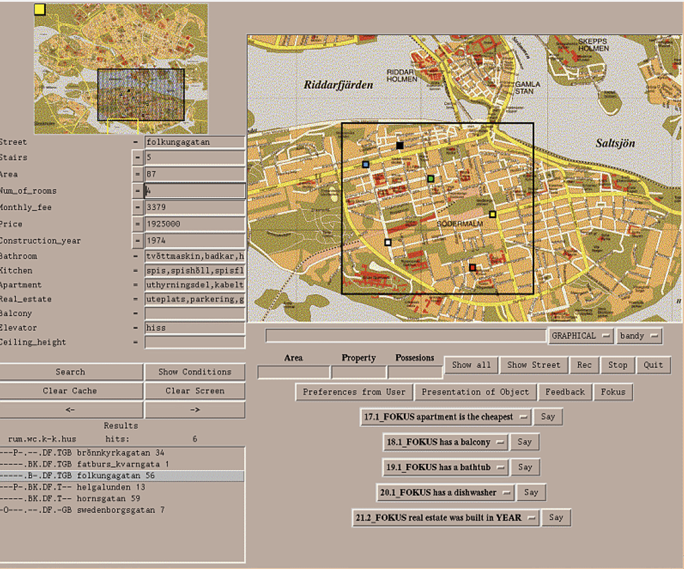Open the GRAPHICAL mode dropdown
This screenshot has height=569, width=684.
point(580,335)
